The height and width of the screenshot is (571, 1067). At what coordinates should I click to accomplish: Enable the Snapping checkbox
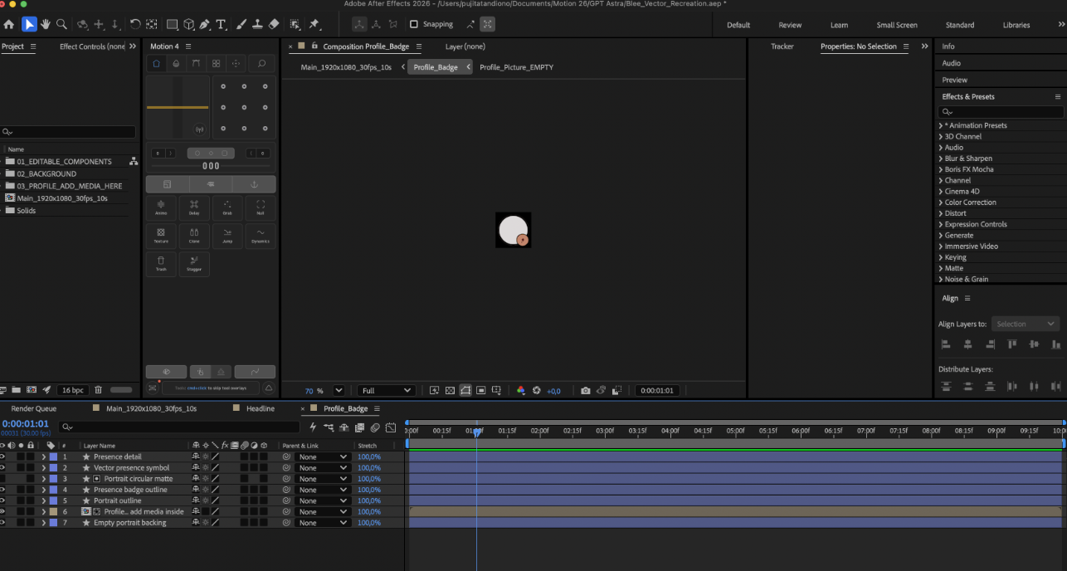(x=414, y=24)
